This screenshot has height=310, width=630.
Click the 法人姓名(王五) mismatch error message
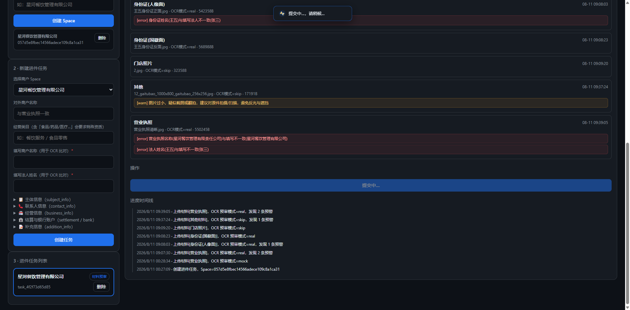coord(371,150)
